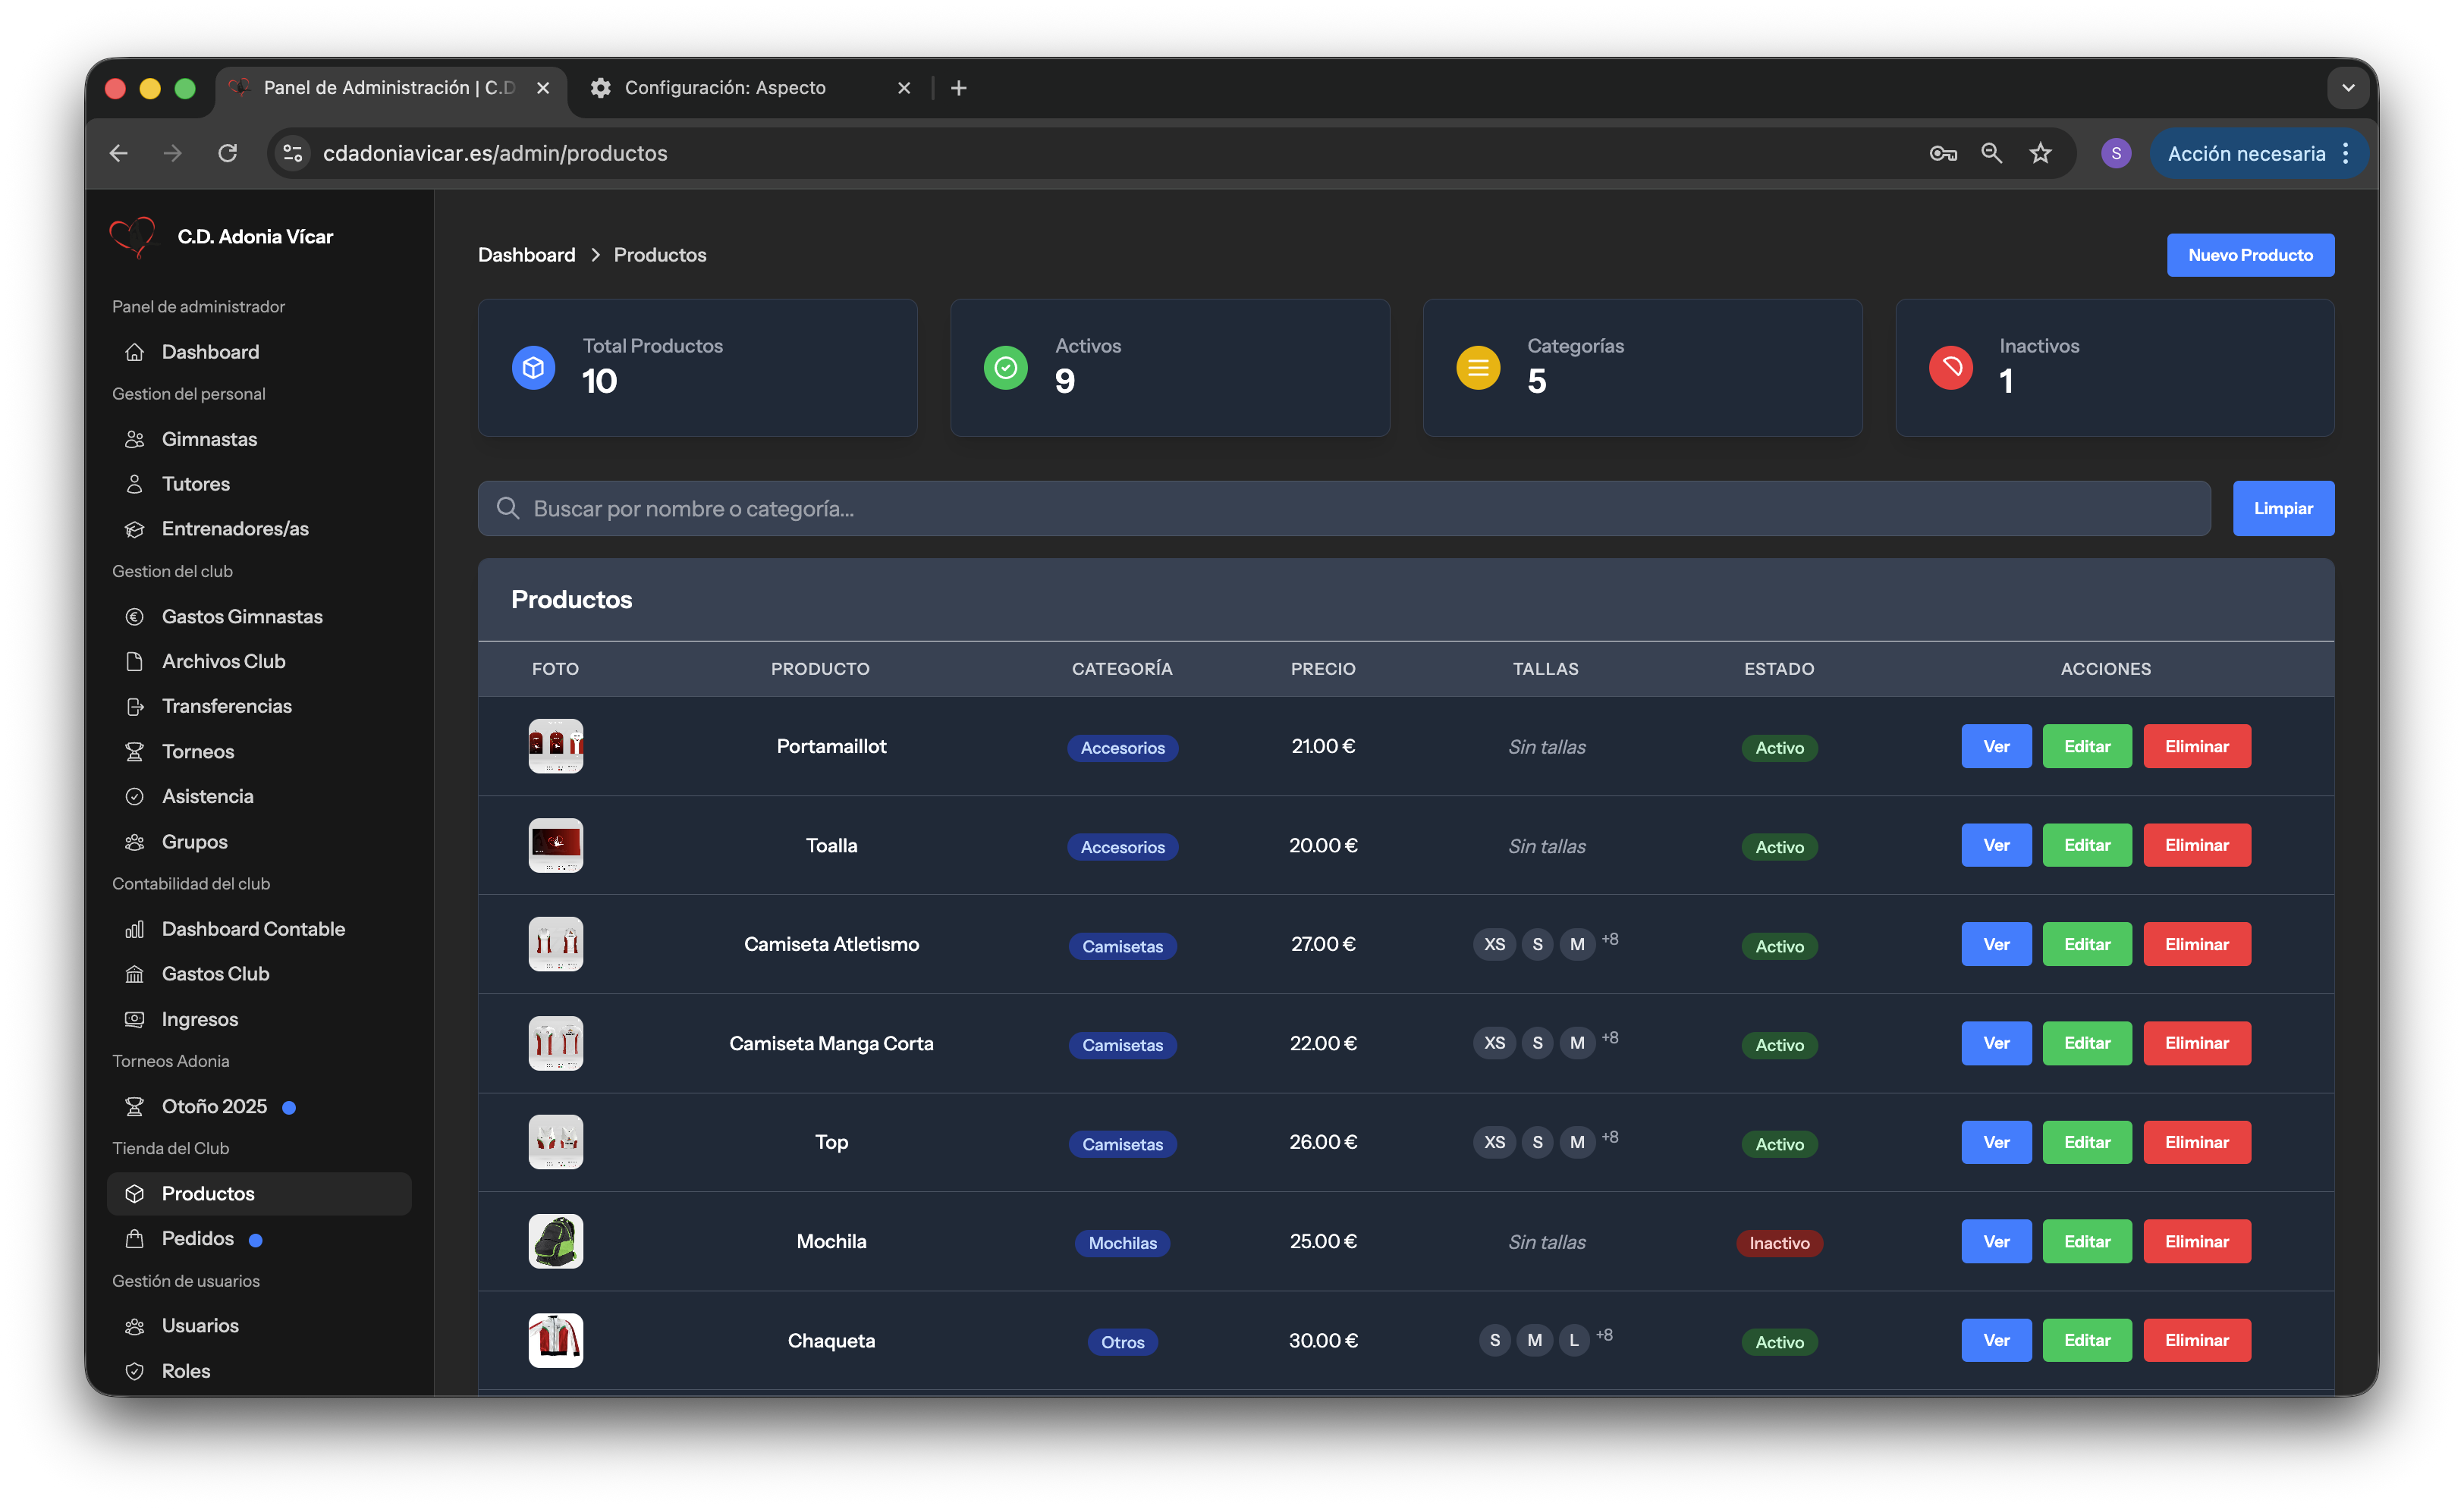The width and height of the screenshot is (2464, 1509).
Task: Click the Torneos trophy icon
Action: click(x=136, y=751)
